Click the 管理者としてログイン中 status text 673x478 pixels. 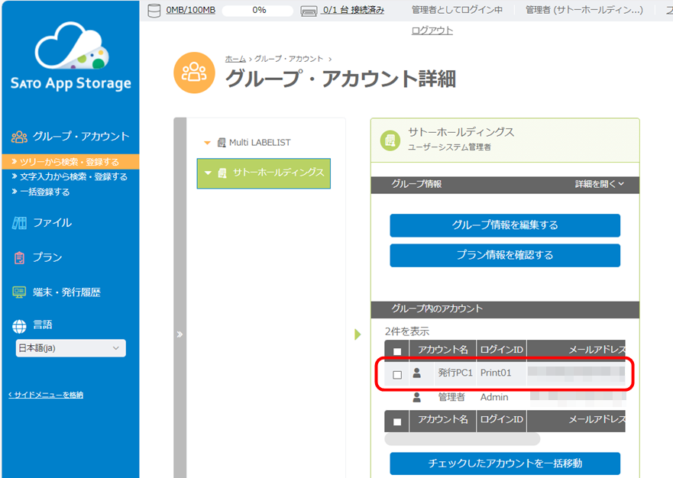pos(457,10)
